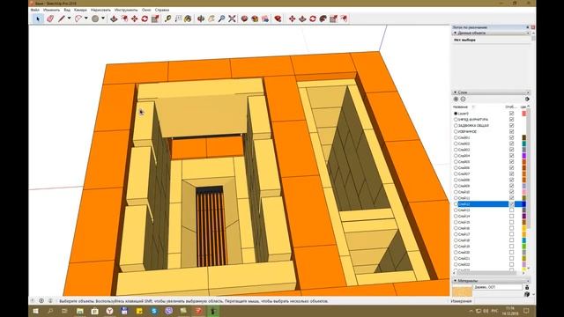Collapse the Entity Info panel section
The height and width of the screenshot is (317, 564).
(x=455, y=33)
